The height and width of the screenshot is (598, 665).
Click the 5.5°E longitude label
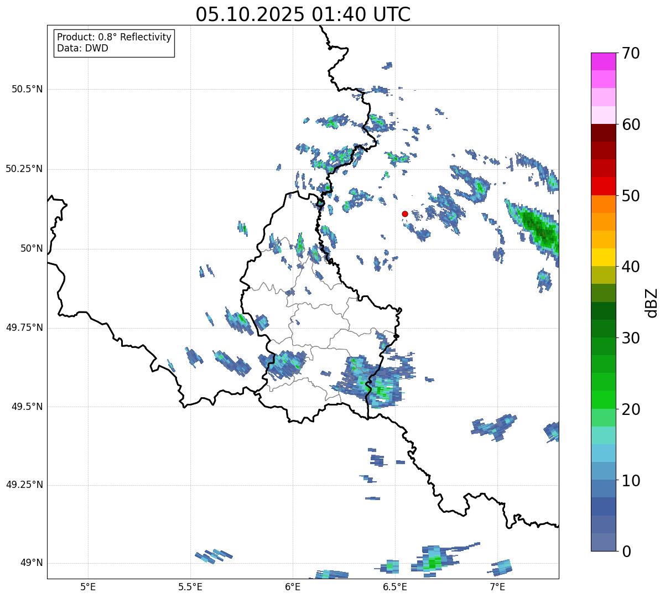point(190,587)
